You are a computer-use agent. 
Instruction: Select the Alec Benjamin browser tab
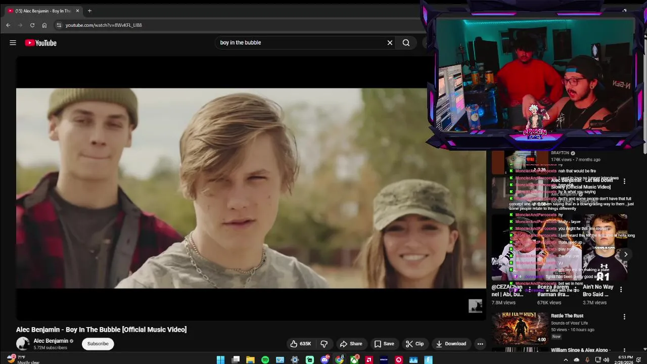(43, 11)
